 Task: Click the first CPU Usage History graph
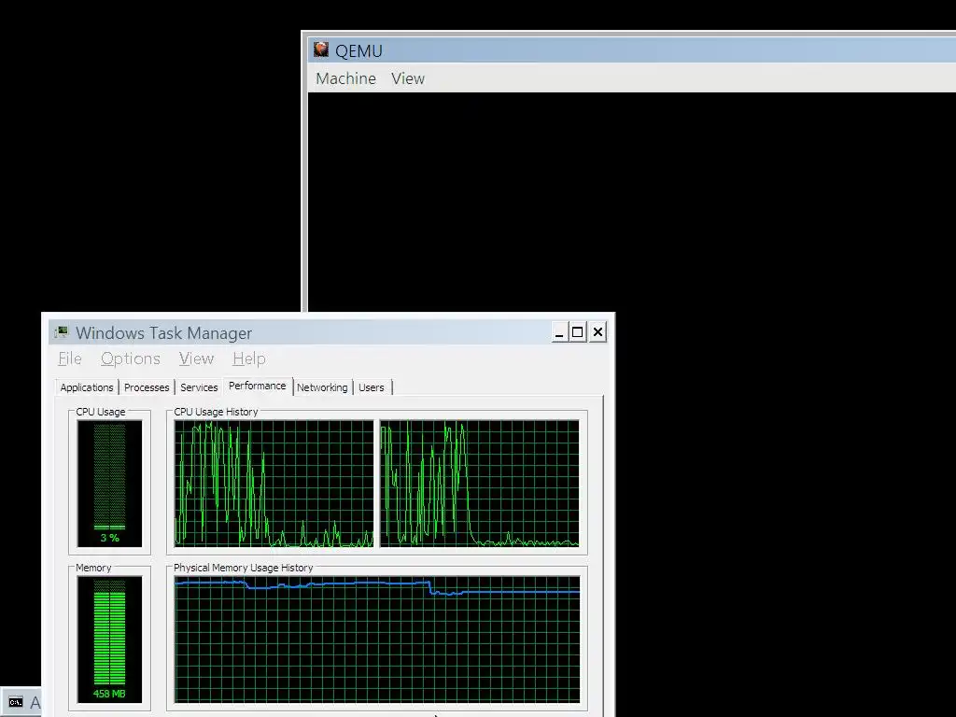pos(274,484)
